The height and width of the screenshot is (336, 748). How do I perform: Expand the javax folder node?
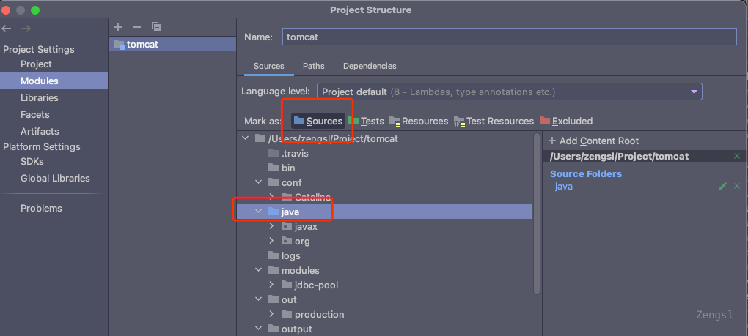[271, 227]
